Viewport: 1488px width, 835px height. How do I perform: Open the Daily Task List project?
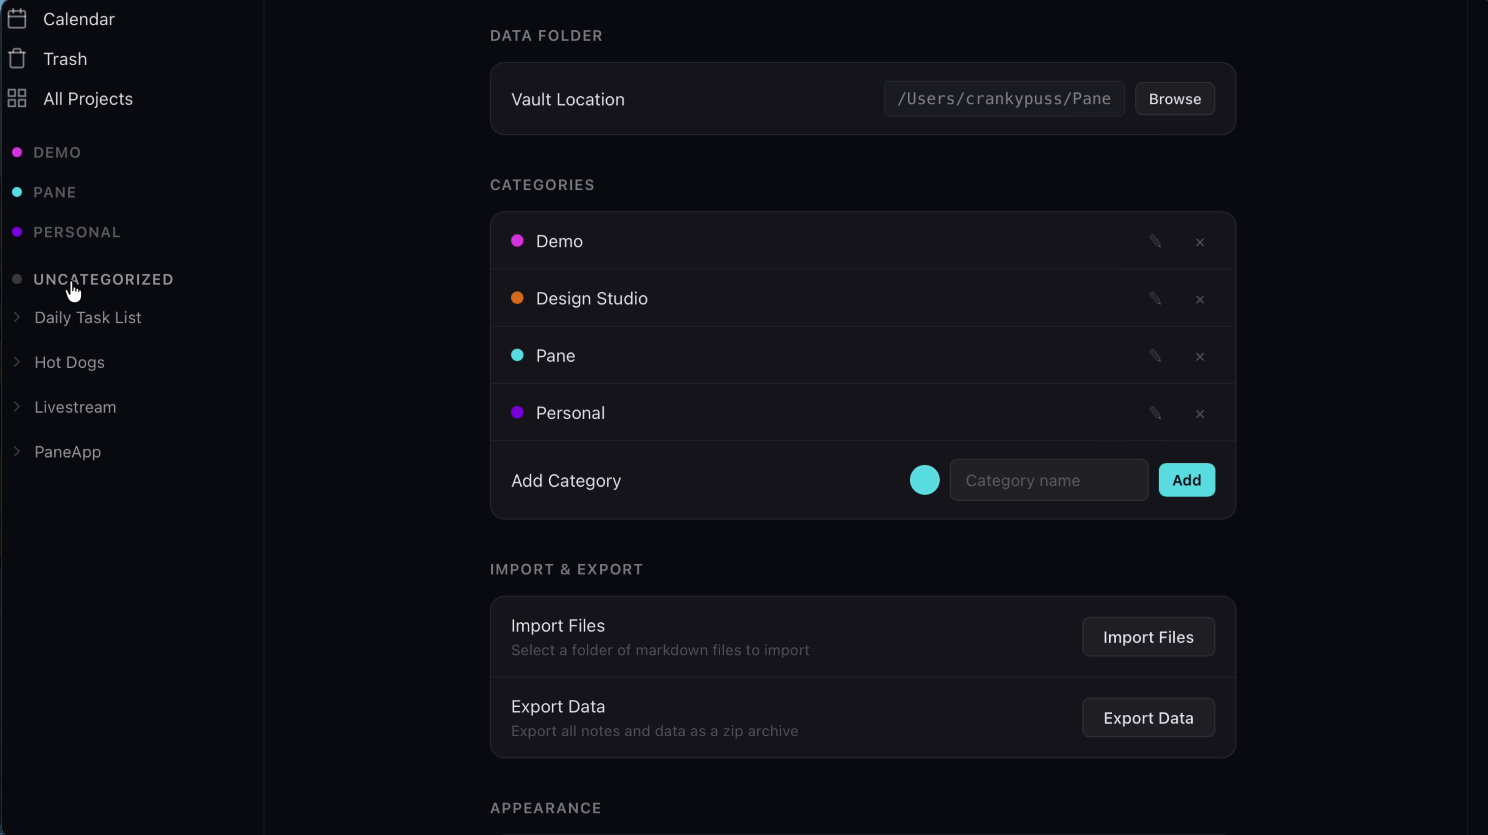point(88,318)
